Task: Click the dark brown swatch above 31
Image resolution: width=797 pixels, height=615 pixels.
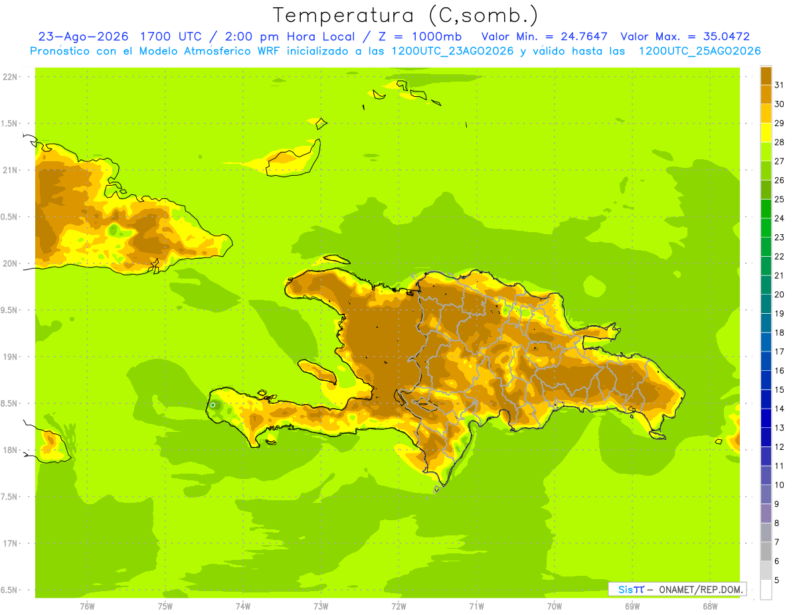Action: tap(766, 76)
